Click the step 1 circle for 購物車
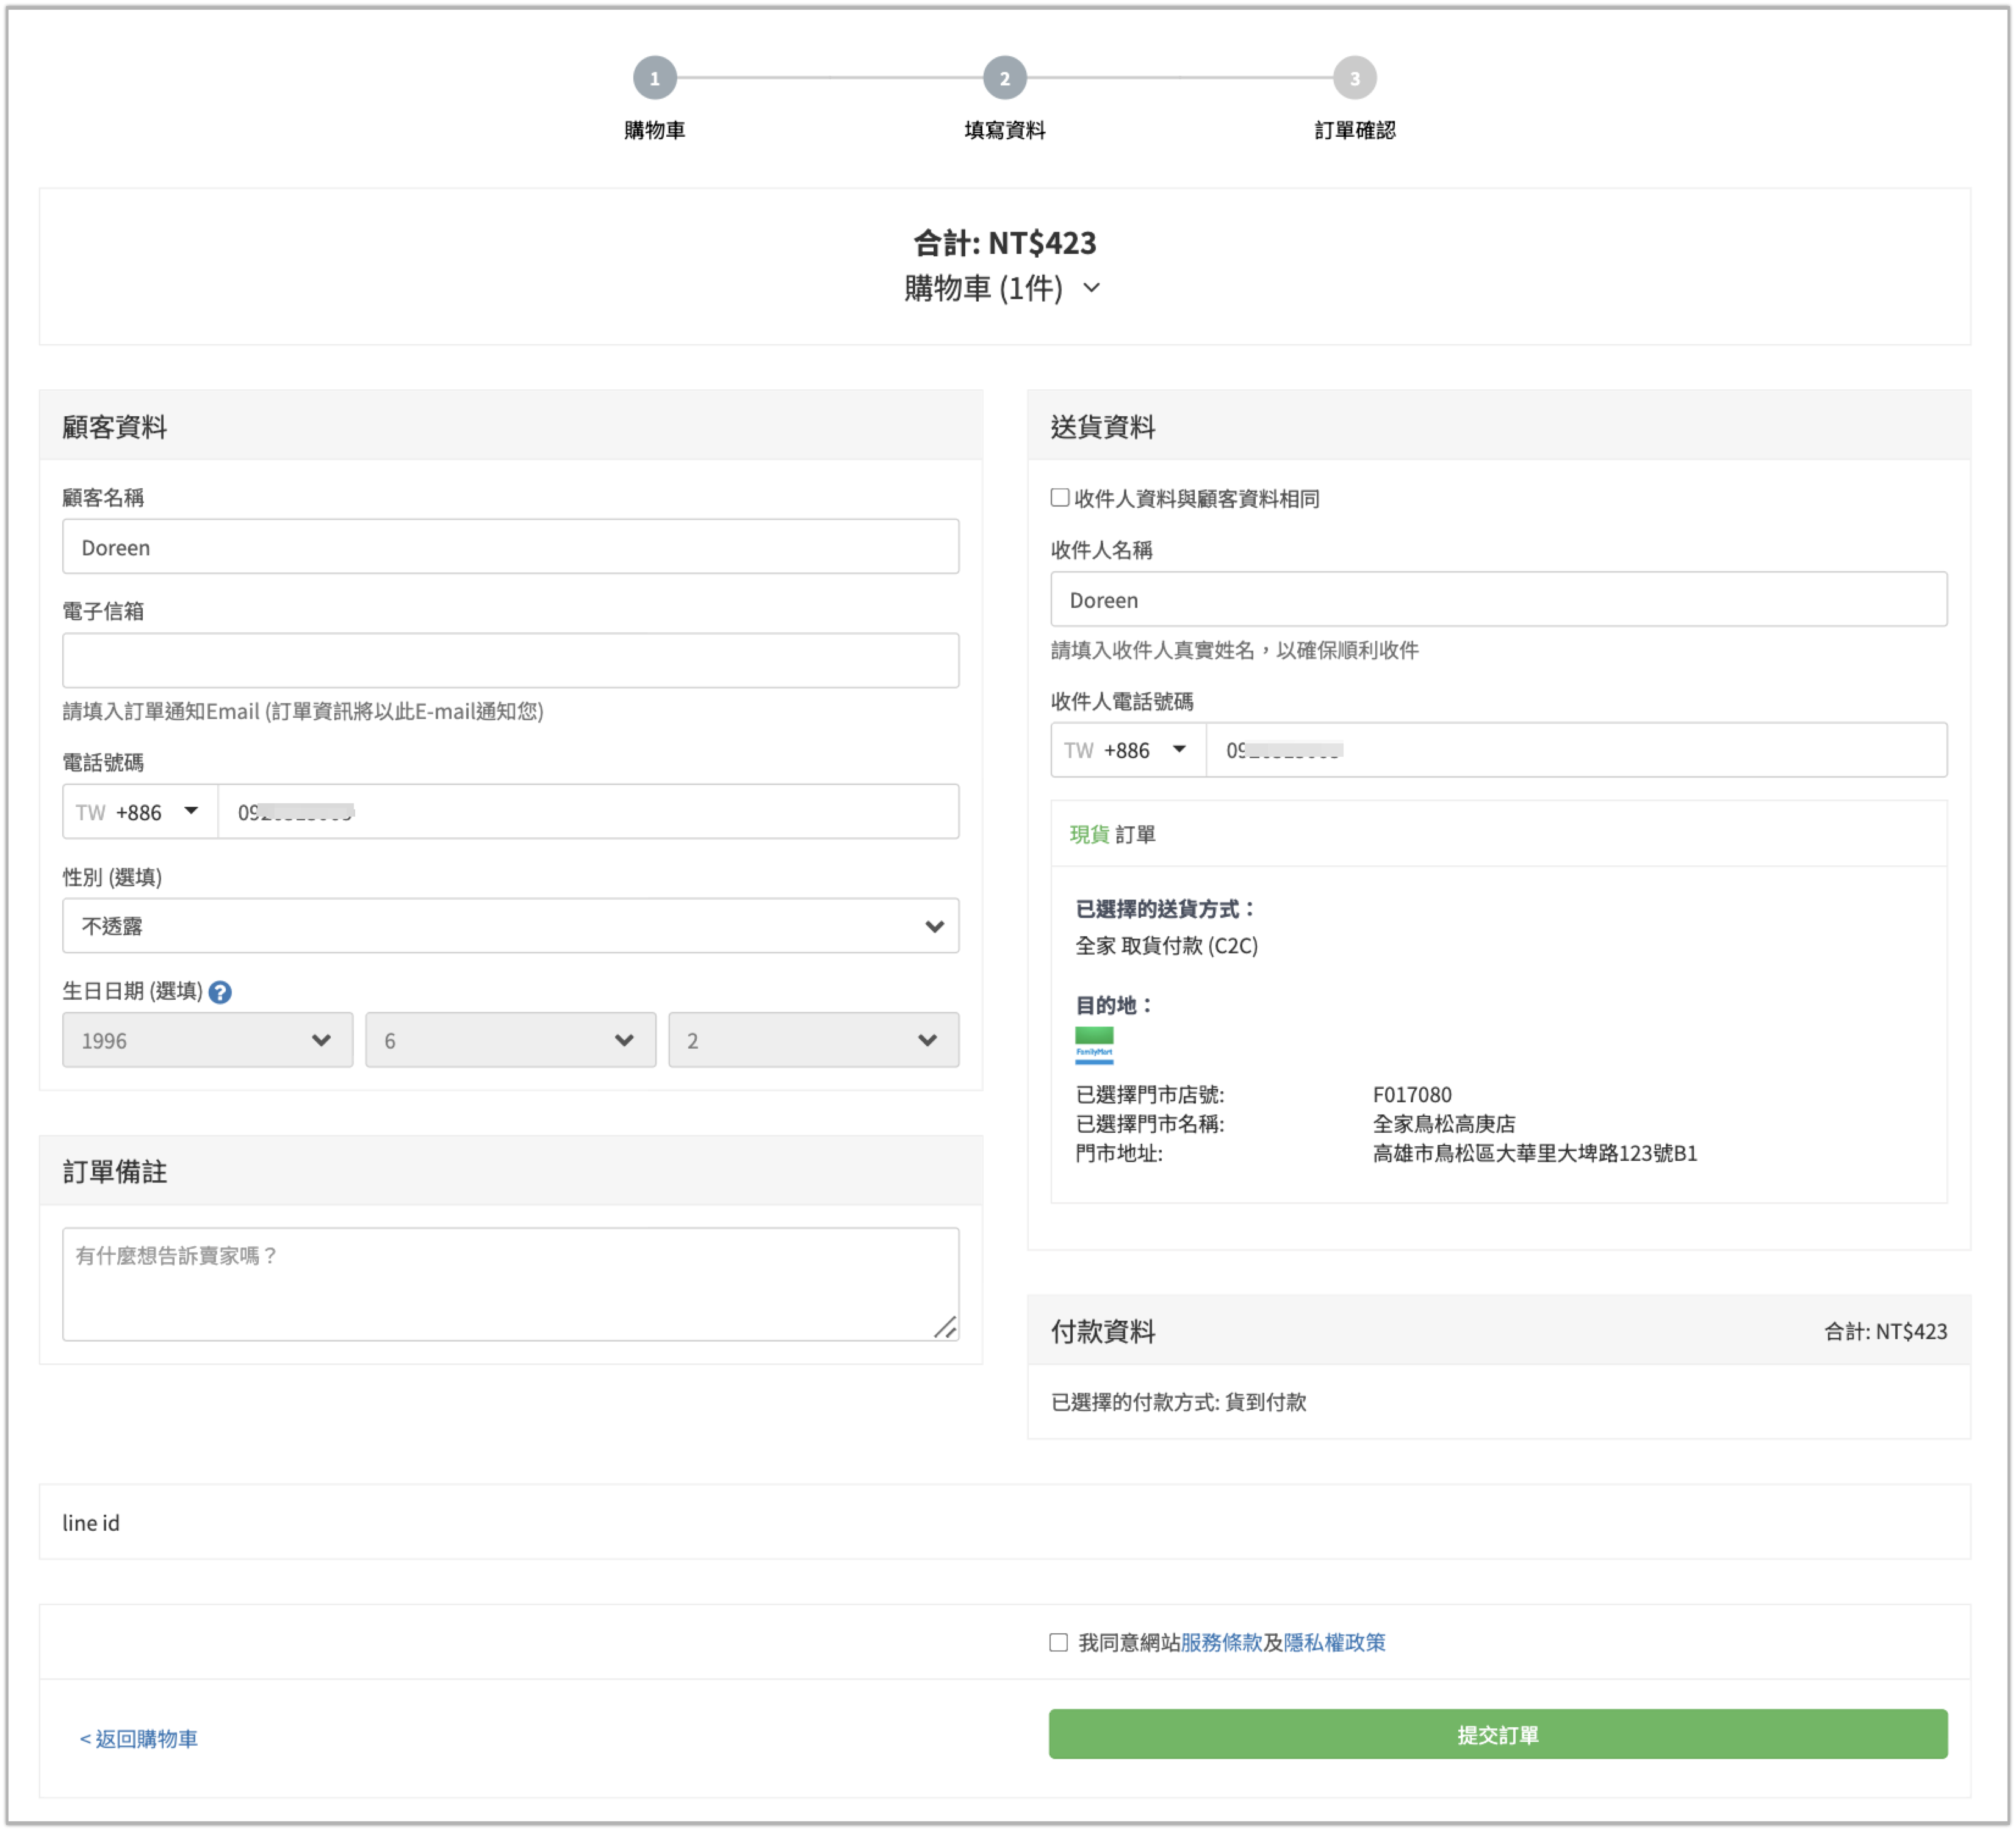2016x1831 pixels. (655, 78)
